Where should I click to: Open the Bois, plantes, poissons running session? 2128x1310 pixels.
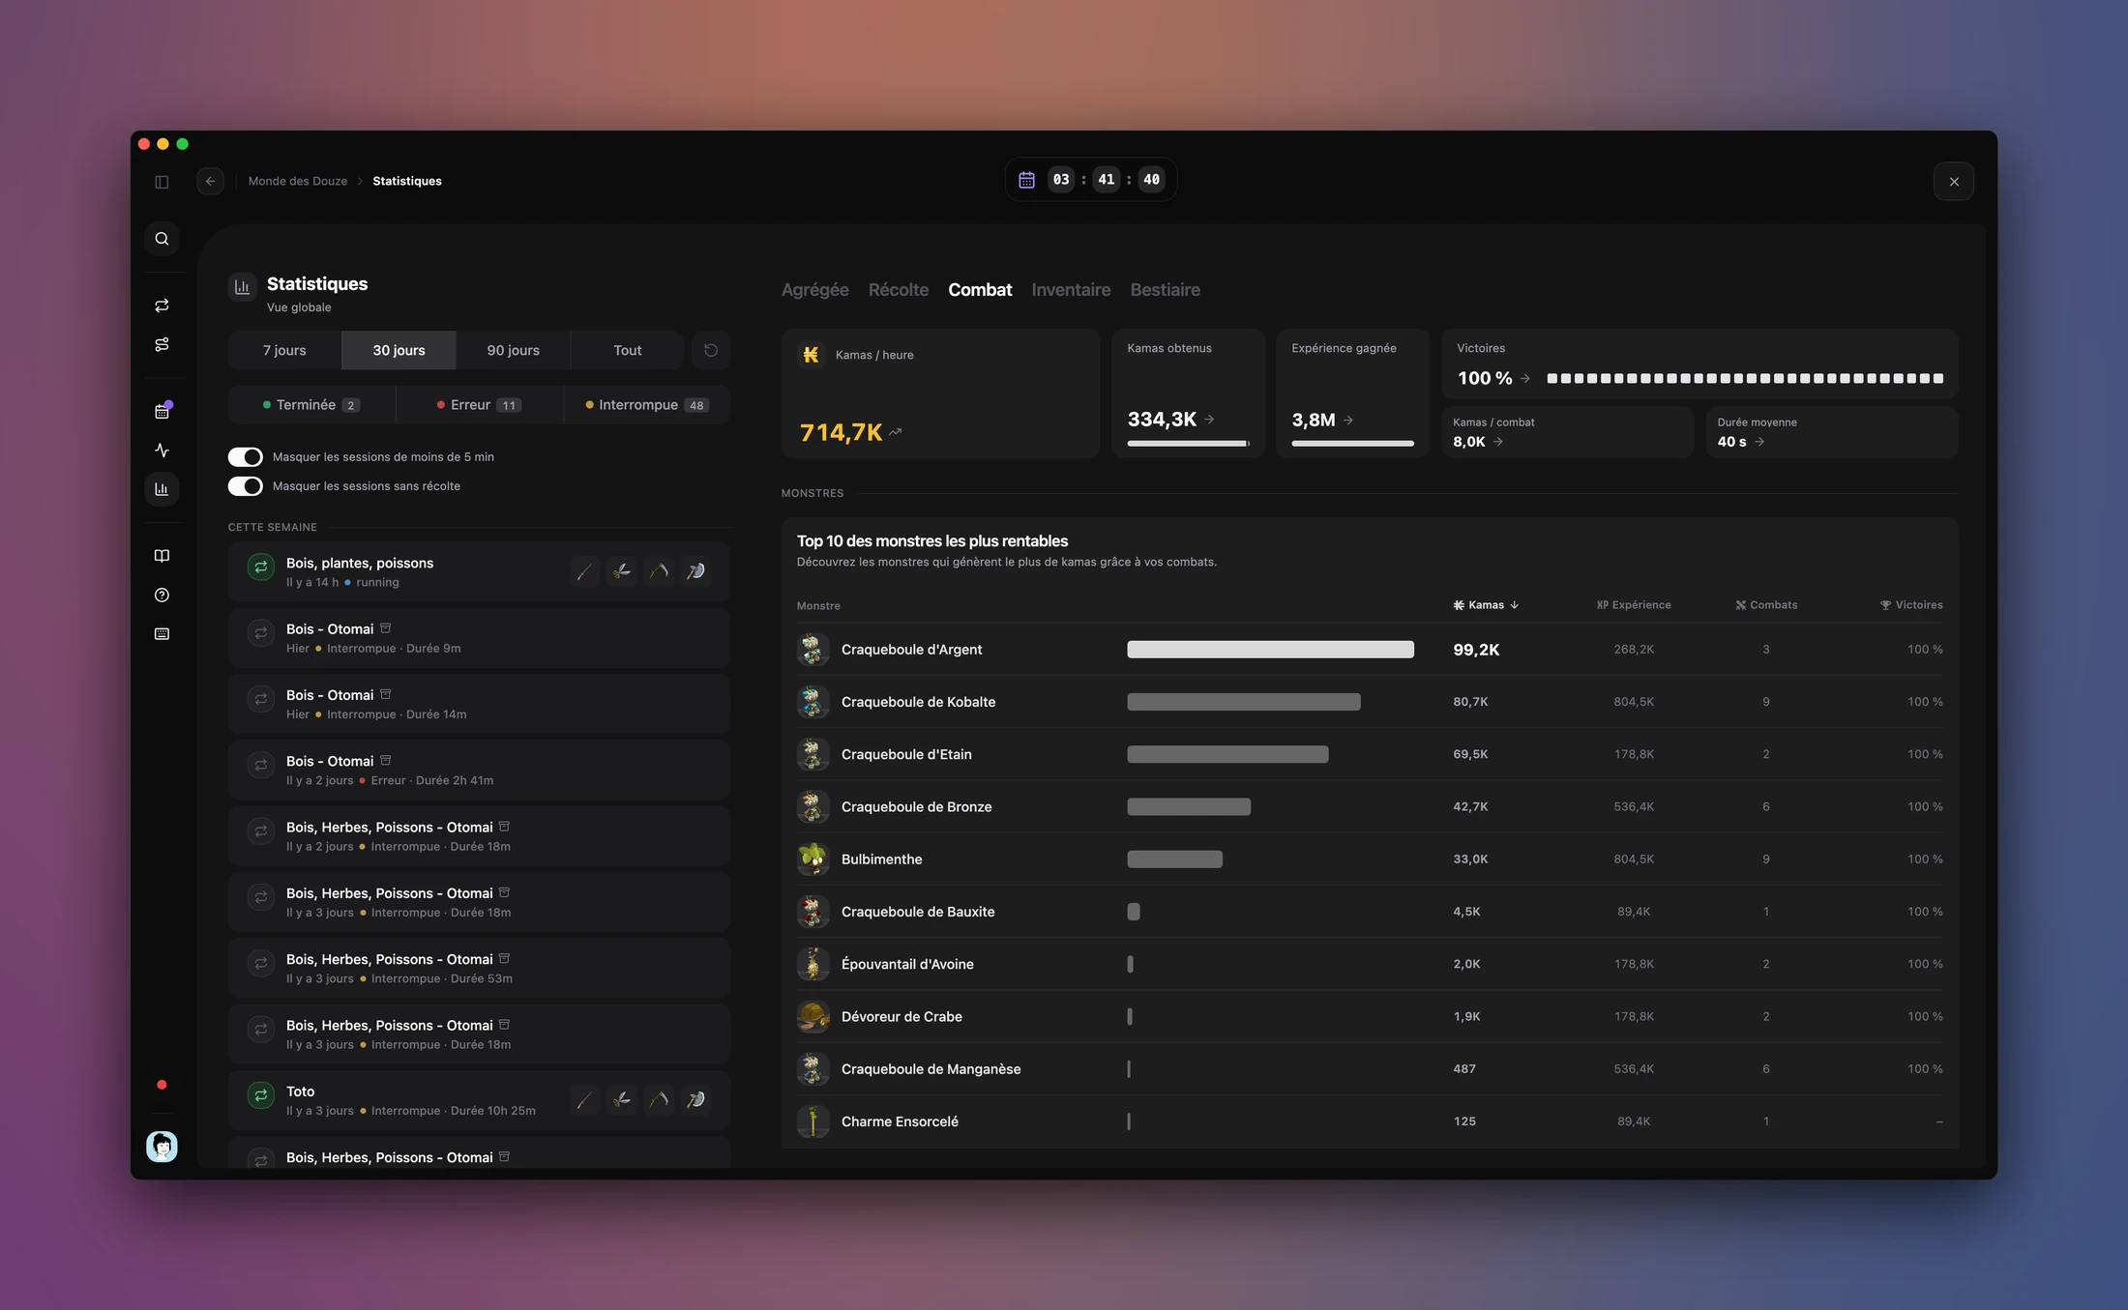[x=479, y=571]
